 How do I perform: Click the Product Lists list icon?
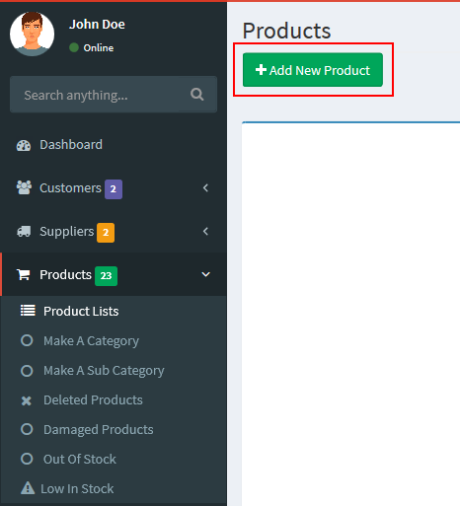28,310
